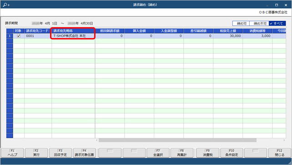Screen dimensions: 292x165
Task: Open F9 消費税 settings
Action: coord(208,153)
